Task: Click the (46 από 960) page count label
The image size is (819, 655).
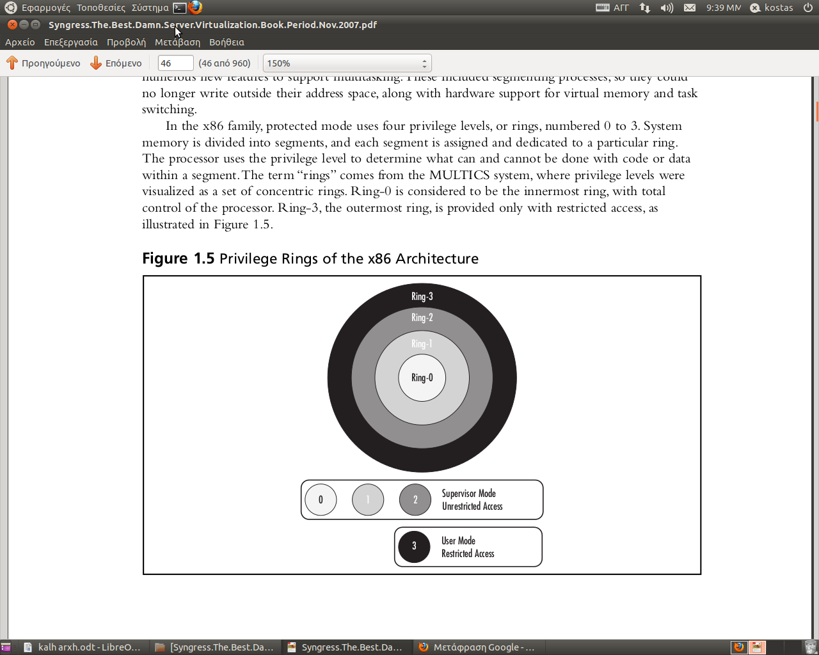Action: point(225,63)
